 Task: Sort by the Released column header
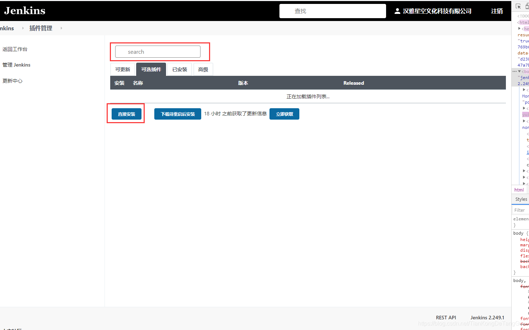(354, 83)
